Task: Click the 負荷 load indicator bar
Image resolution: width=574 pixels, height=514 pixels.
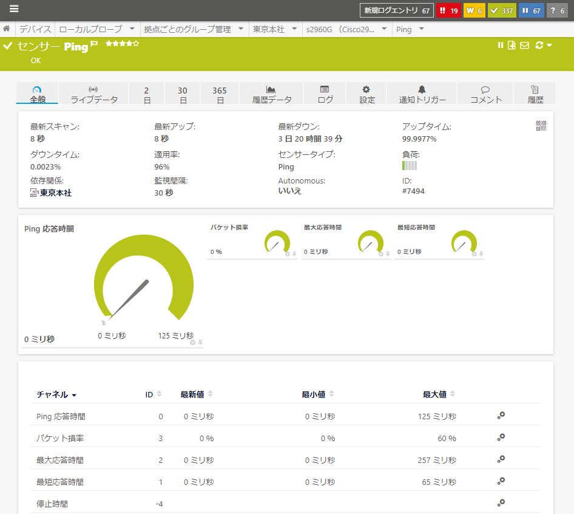Action: click(410, 166)
